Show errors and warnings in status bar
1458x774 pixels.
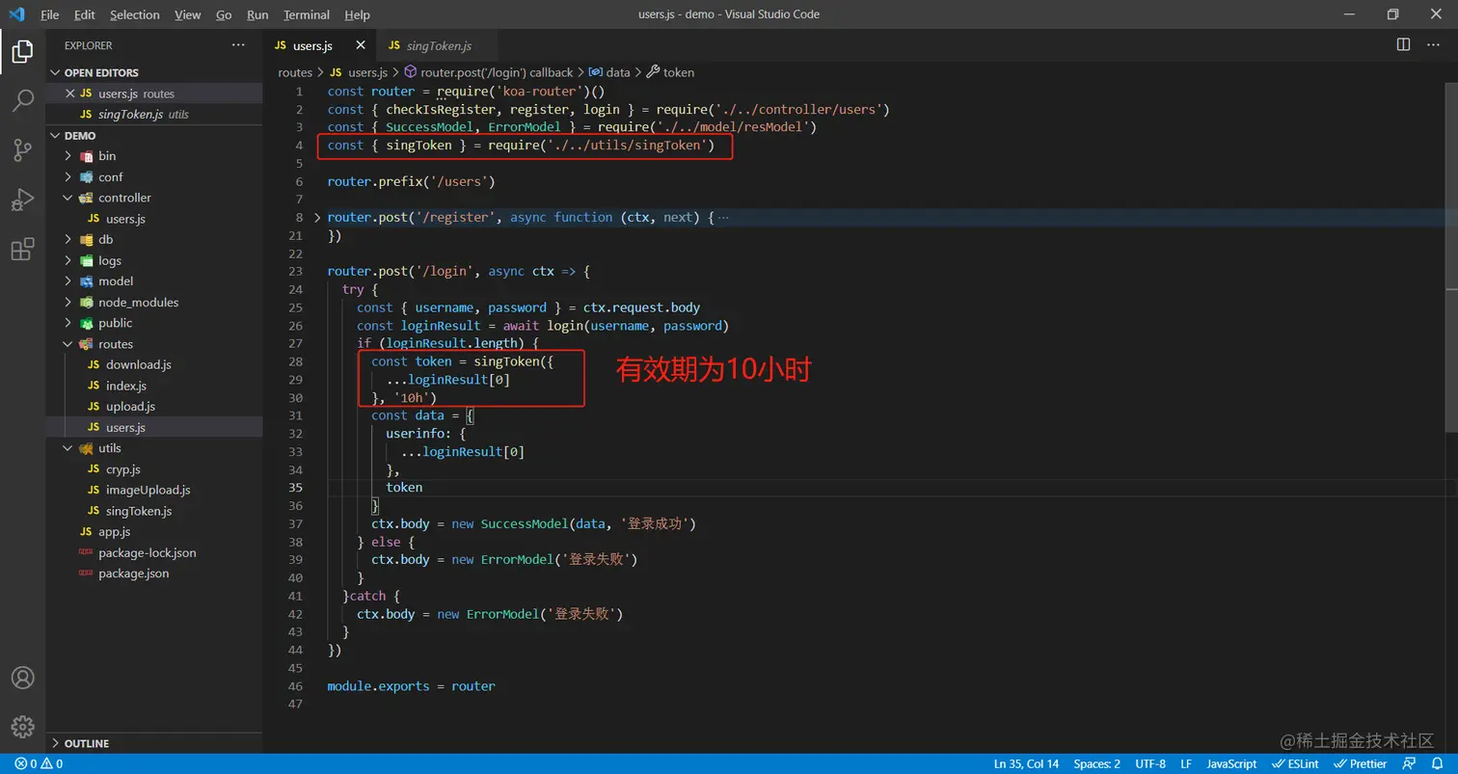[40, 764]
